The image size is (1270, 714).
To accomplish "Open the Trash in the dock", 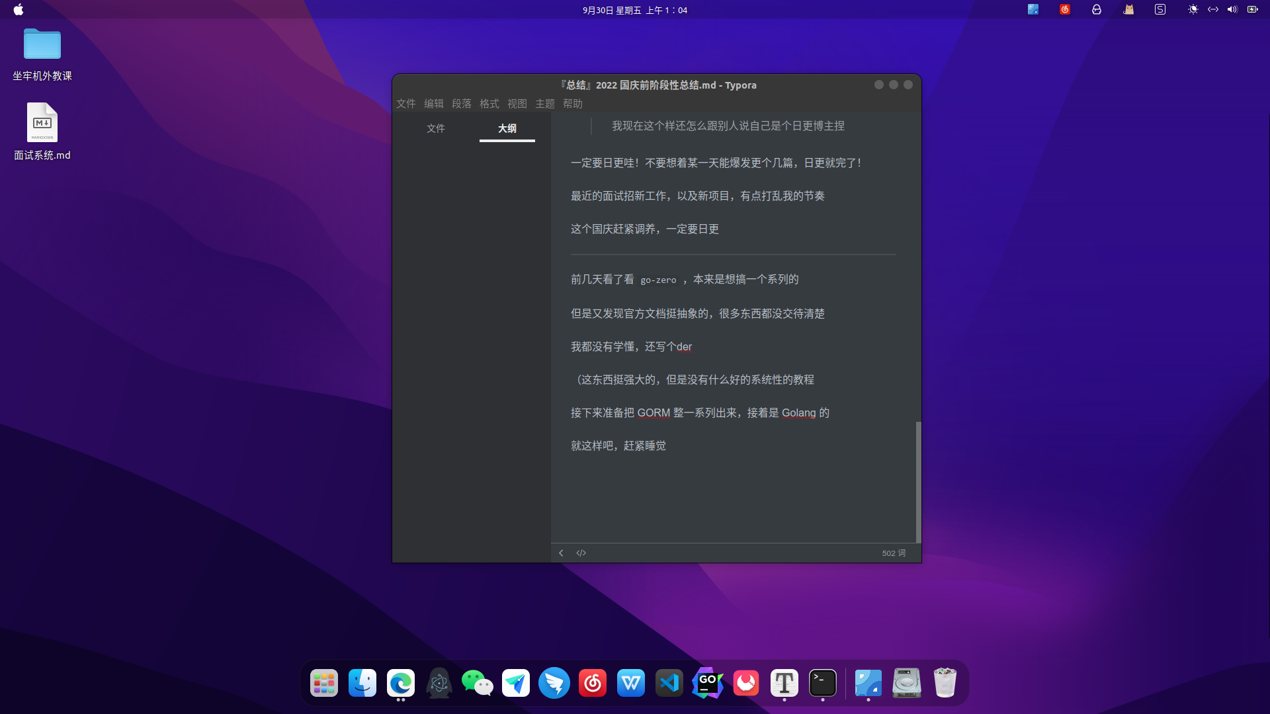I will coord(945,683).
